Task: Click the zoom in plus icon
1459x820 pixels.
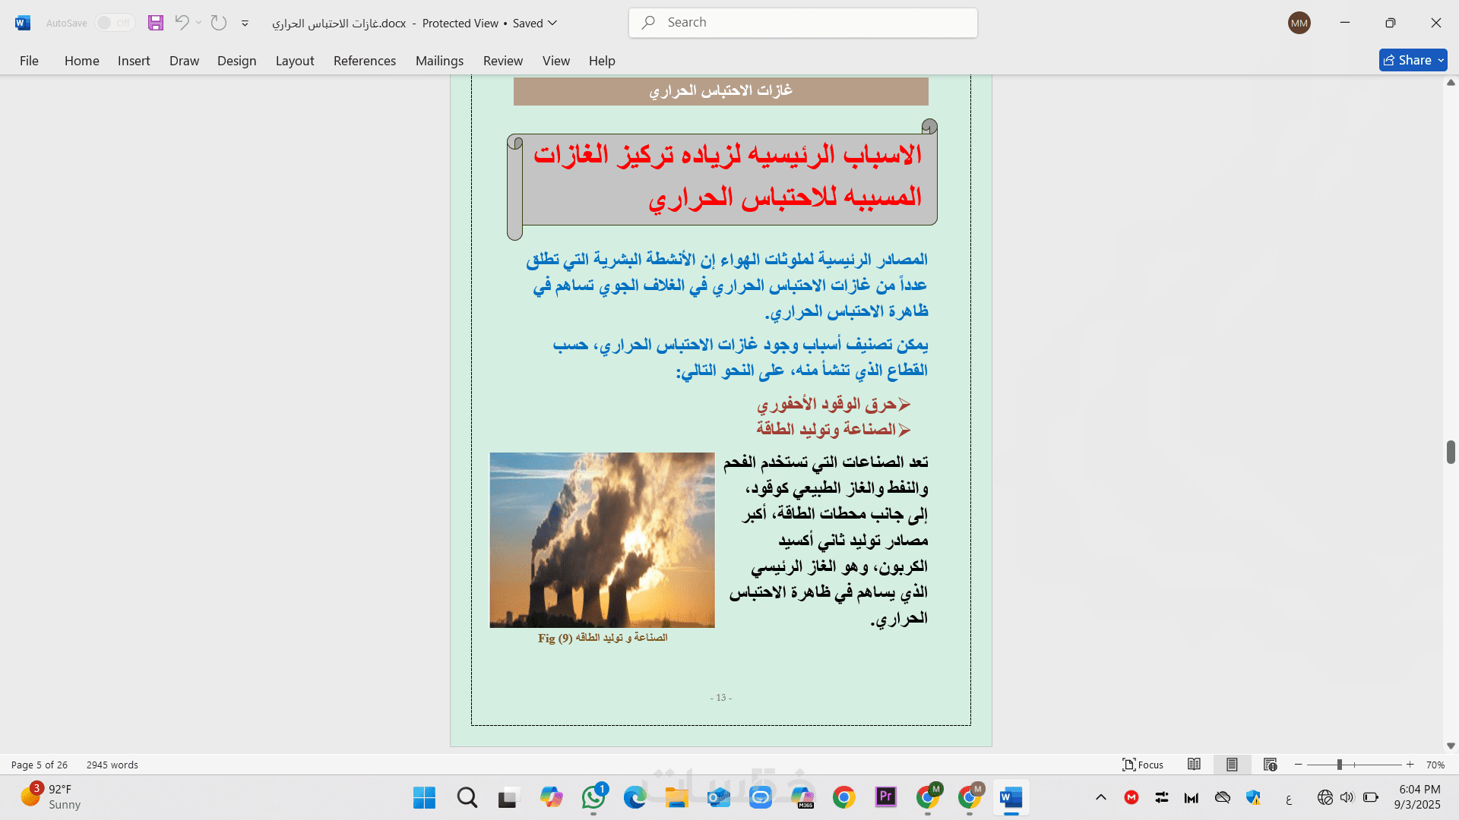Action: [x=1410, y=765]
